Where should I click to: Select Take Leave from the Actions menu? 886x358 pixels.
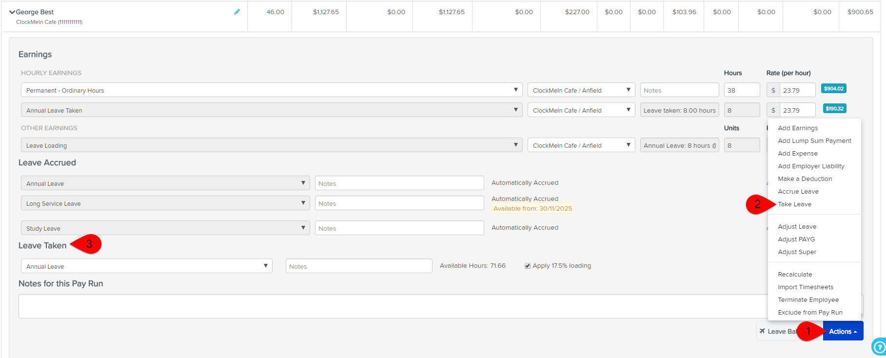794,204
